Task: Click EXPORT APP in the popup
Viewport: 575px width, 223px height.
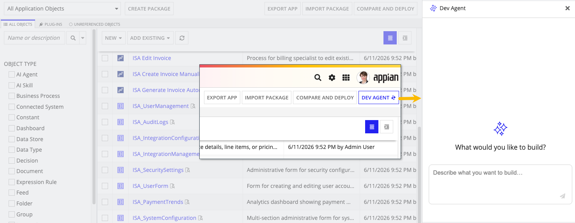Action: tap(222, 97)
